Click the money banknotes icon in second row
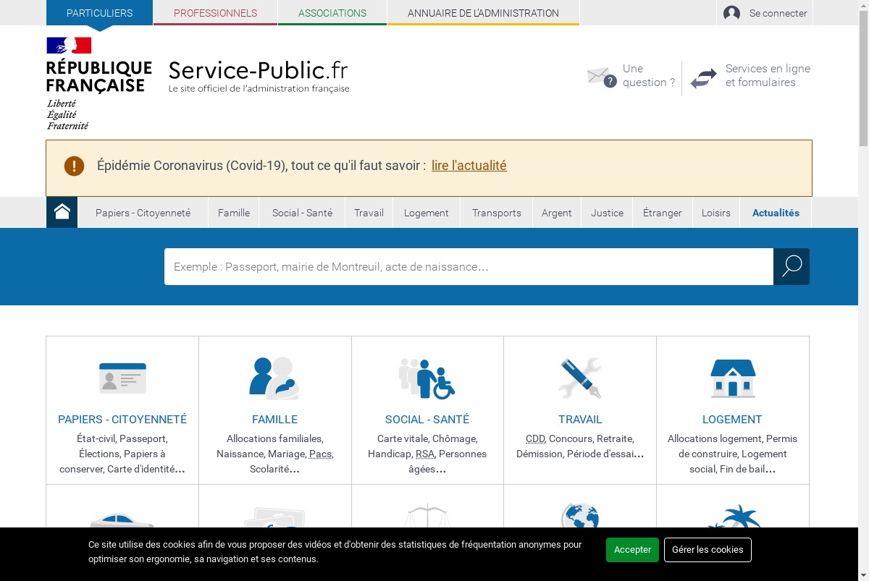Screen dimensions: 869x581 [274, 517]
